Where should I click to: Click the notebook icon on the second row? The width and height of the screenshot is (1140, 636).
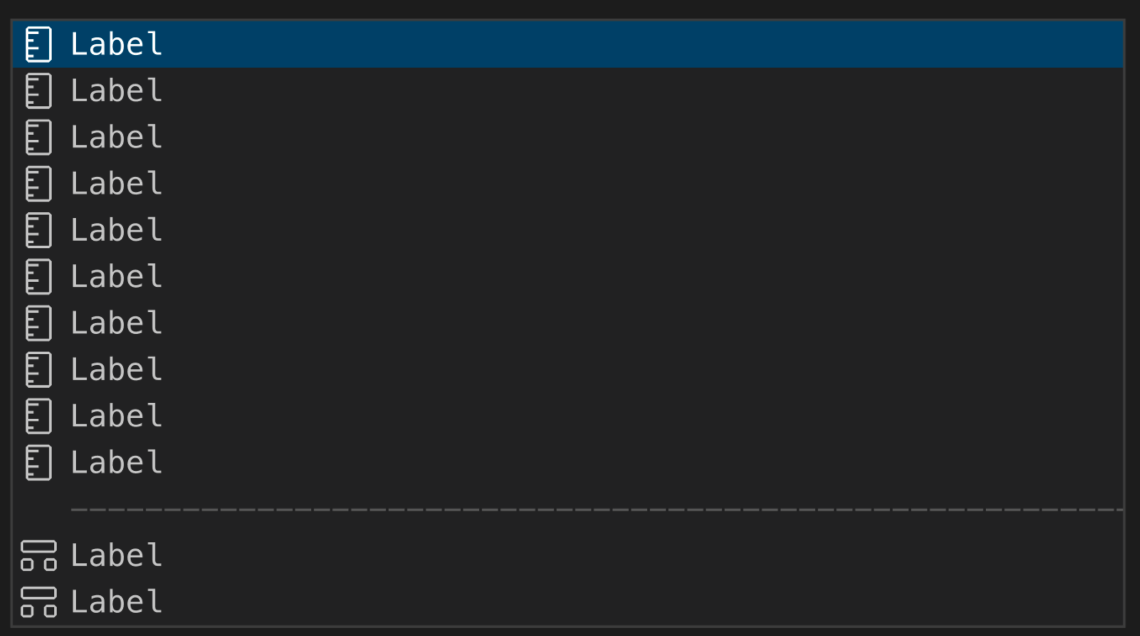coord(39,92)
